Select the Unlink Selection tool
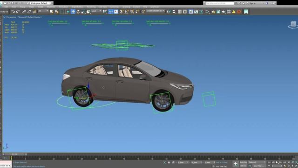This screenshot has height=168, width=298. point(29,12)
